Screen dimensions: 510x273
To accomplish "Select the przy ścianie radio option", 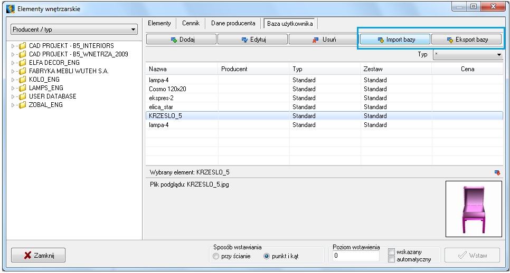I will pos(216,256).
